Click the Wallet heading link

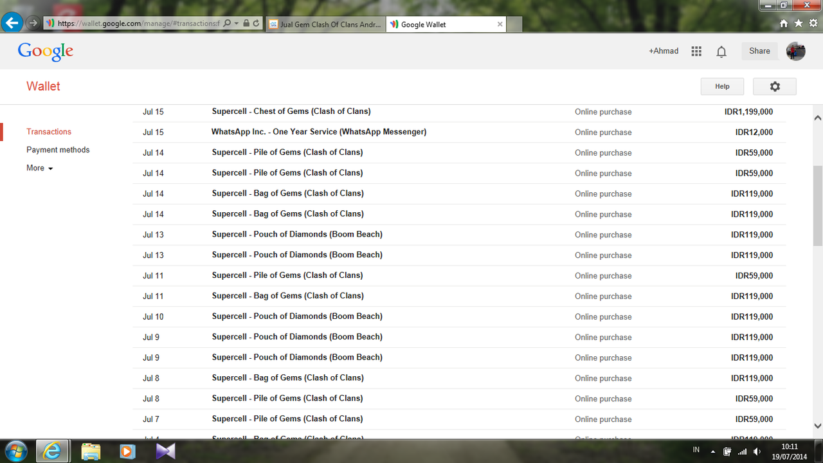43,86
